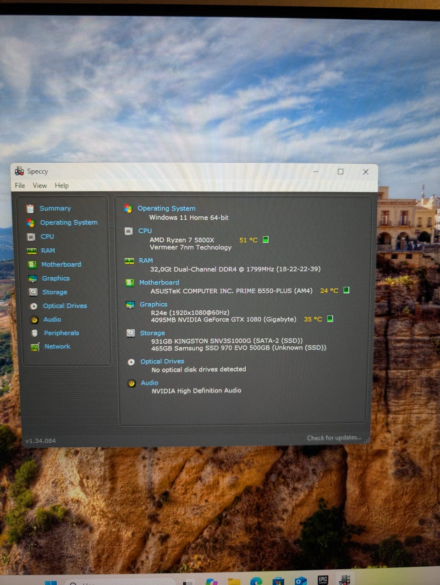The image size is (440, 585).
Task: Click the graphics temperature value 35 °C
Action: pos(313,319)
